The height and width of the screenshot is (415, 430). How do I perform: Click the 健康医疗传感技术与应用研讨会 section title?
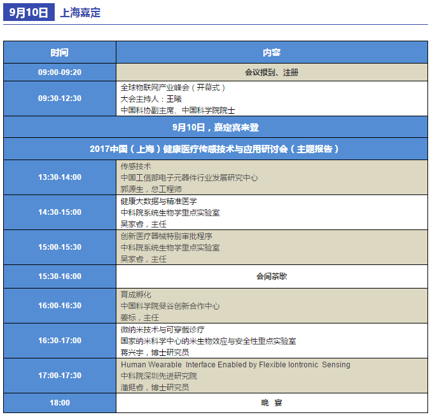click(215, 149)
